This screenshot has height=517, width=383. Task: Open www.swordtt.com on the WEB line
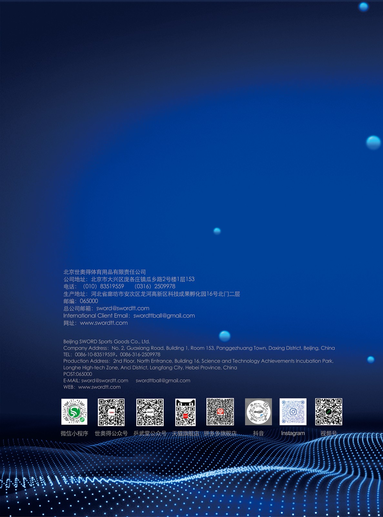(99, 387)
